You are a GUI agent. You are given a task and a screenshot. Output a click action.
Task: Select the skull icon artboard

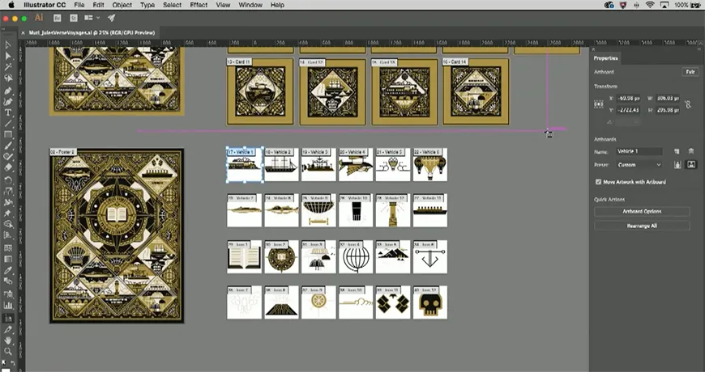(x=430, y=302)
